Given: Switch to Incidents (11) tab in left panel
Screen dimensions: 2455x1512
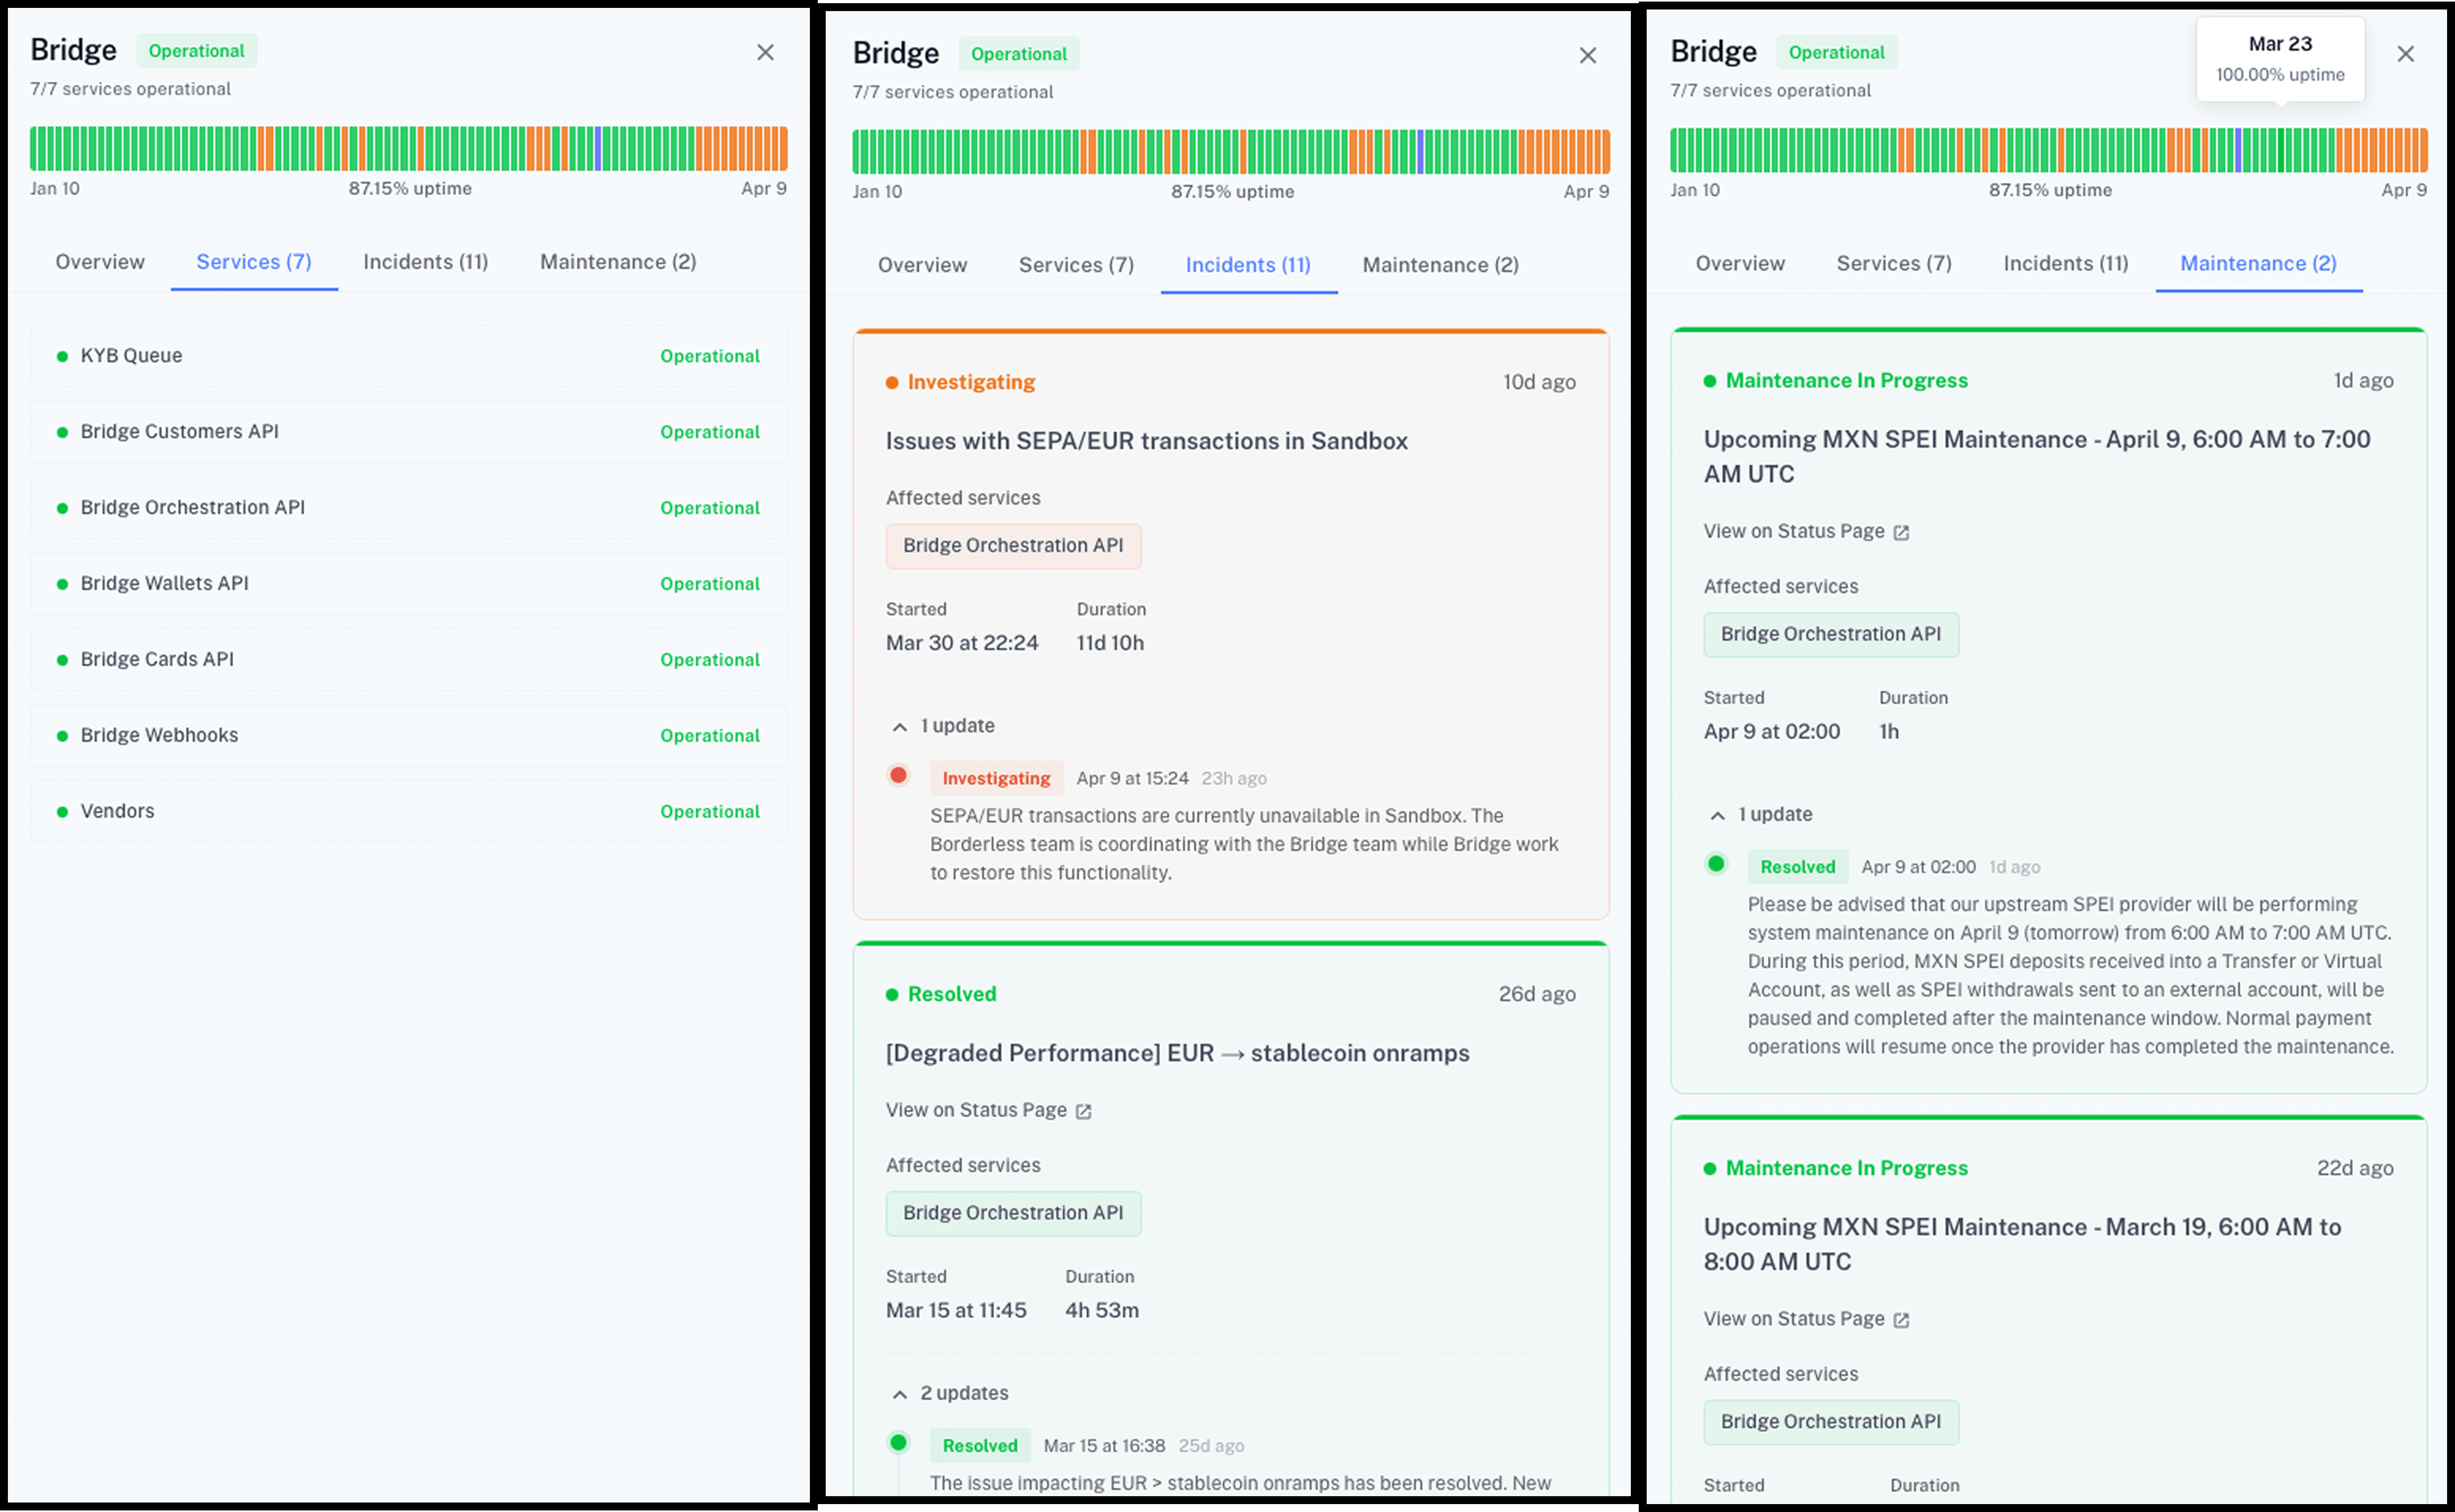Looking at the screenshot, I should 425,262.
